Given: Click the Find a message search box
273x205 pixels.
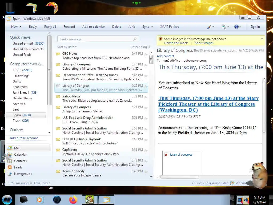Looking at the screenshot, I should tap(98, 39).
